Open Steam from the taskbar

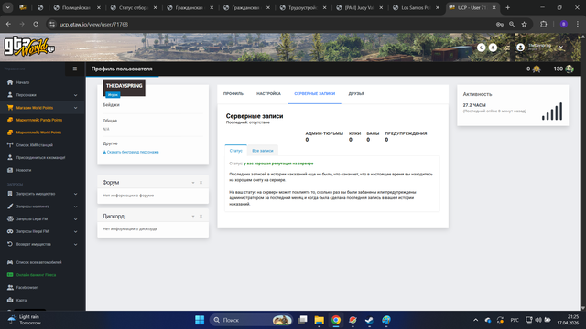coord(369,320)
